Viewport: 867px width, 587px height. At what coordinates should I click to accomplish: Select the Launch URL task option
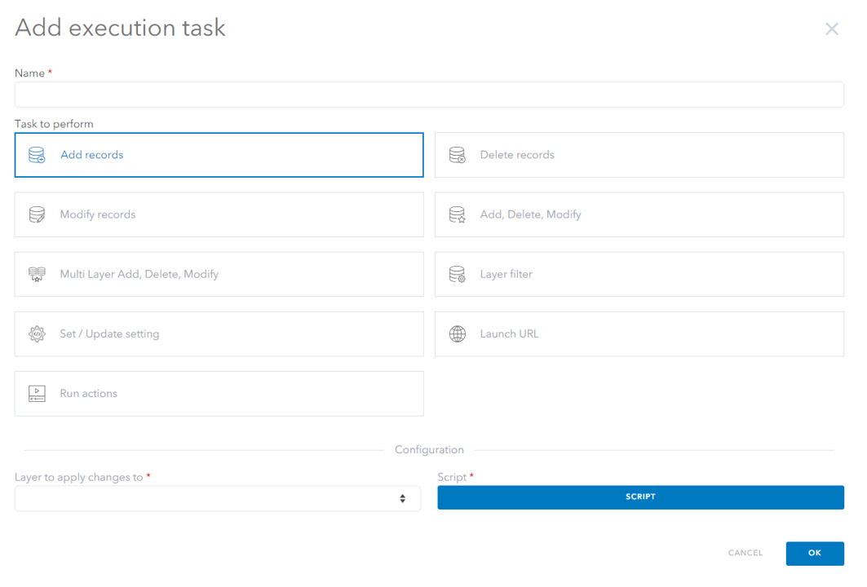[x=640, y=334]
